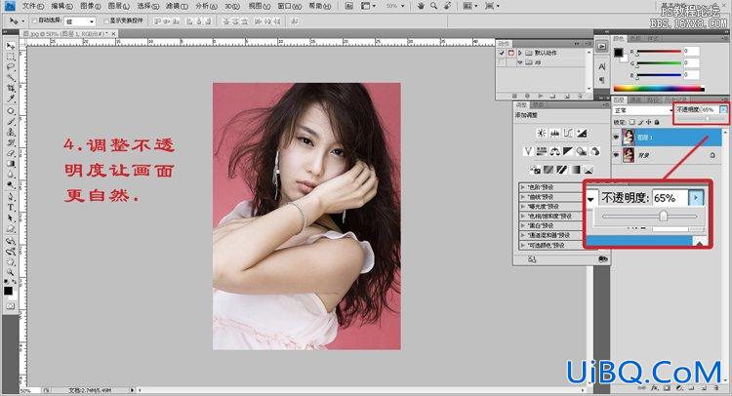Select the Brush tool

(11, 121)
